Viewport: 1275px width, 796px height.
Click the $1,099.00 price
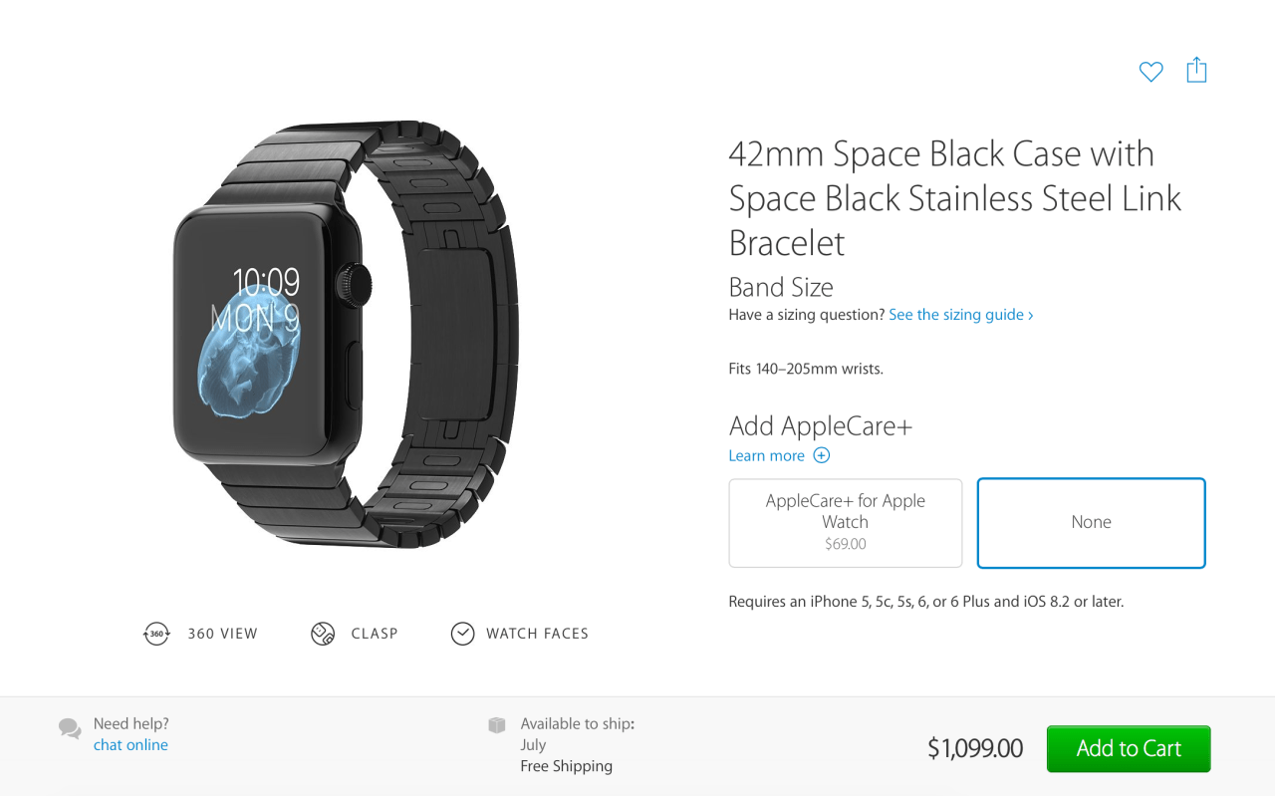point(974,749)
